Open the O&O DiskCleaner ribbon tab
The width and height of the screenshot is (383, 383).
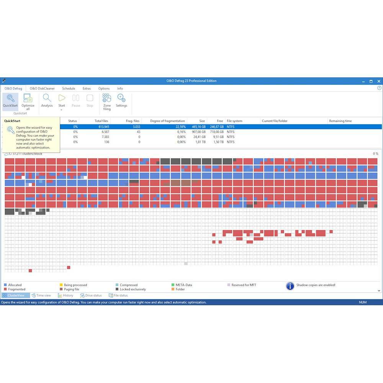click(x=42, y=88)
